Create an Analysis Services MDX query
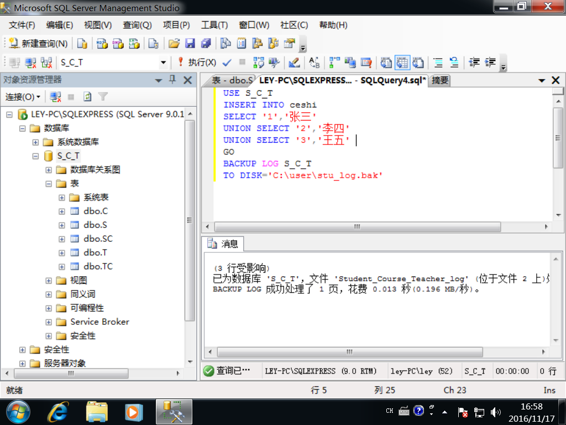 pyautogui.click(x=102, y=44)
